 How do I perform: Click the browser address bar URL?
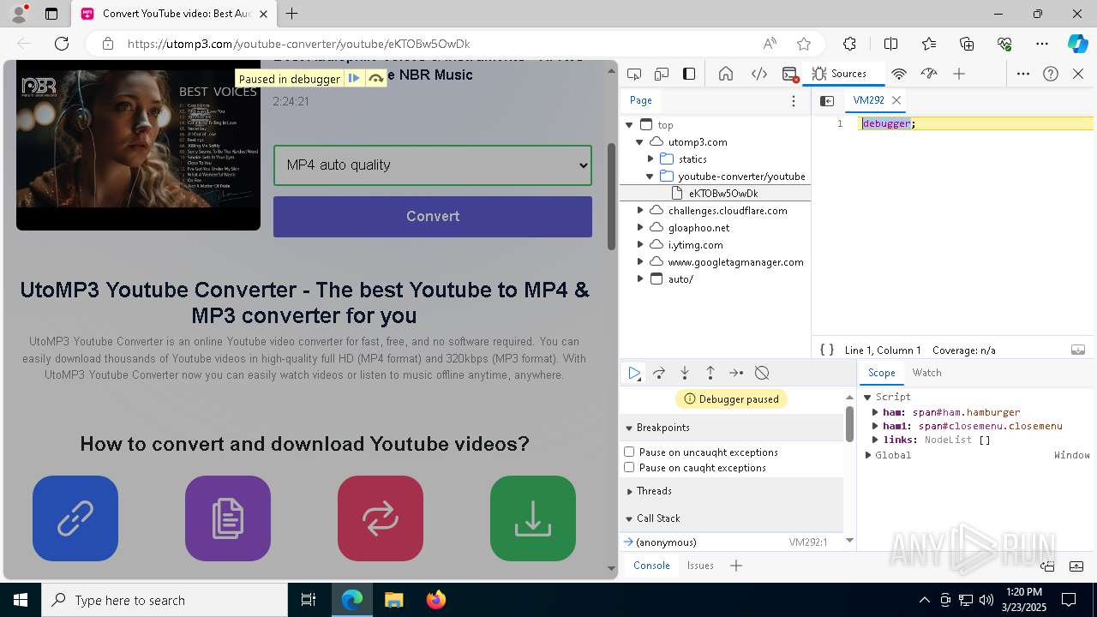coord(298,44)
